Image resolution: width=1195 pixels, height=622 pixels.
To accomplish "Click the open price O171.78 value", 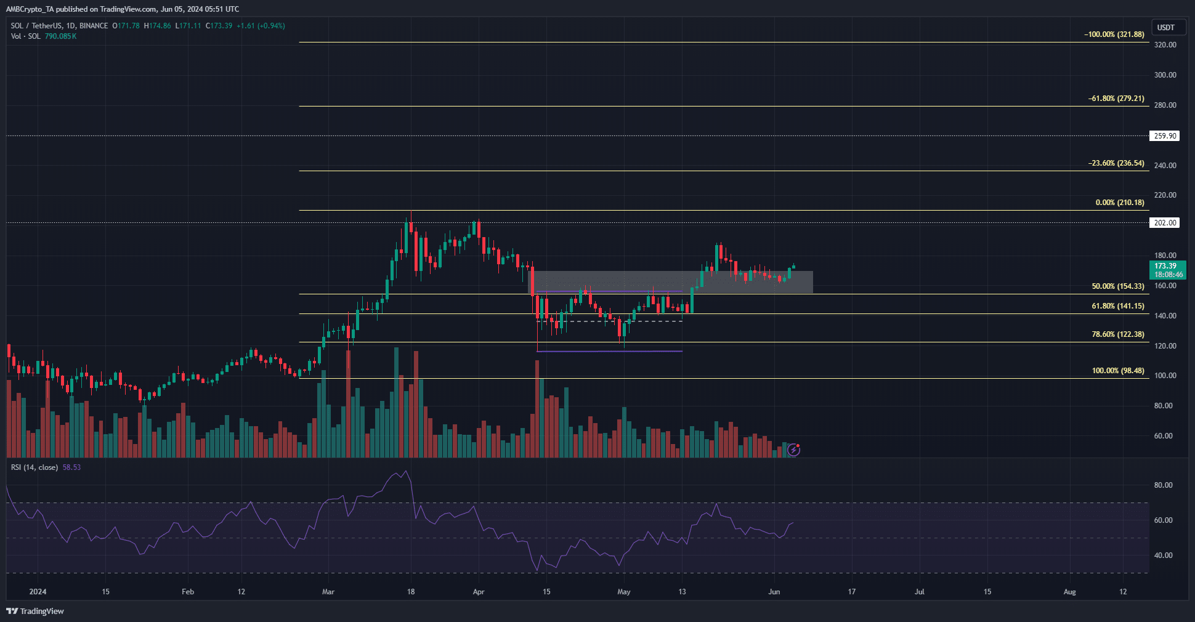I will point(126,26).
